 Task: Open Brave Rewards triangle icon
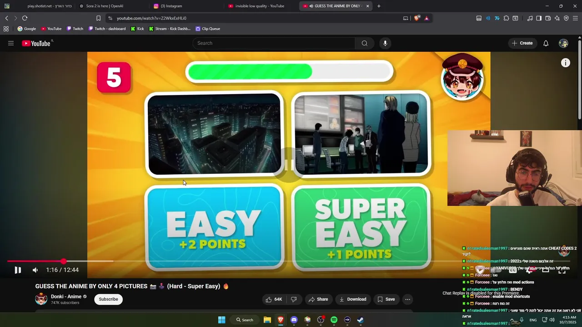click(x=426, y=18)
